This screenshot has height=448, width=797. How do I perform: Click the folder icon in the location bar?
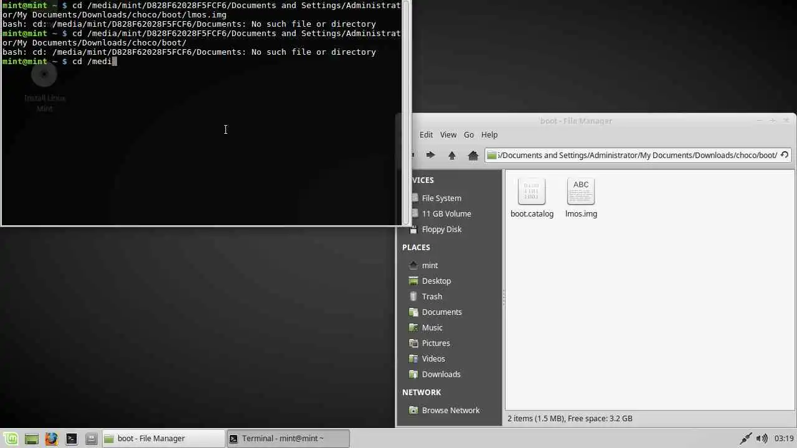492,155
